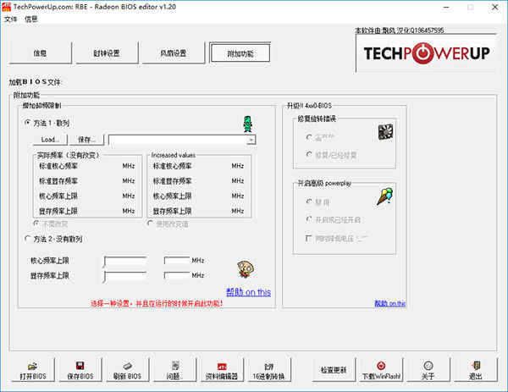Click the 保存BIOS floppy disk icon button

80,370
